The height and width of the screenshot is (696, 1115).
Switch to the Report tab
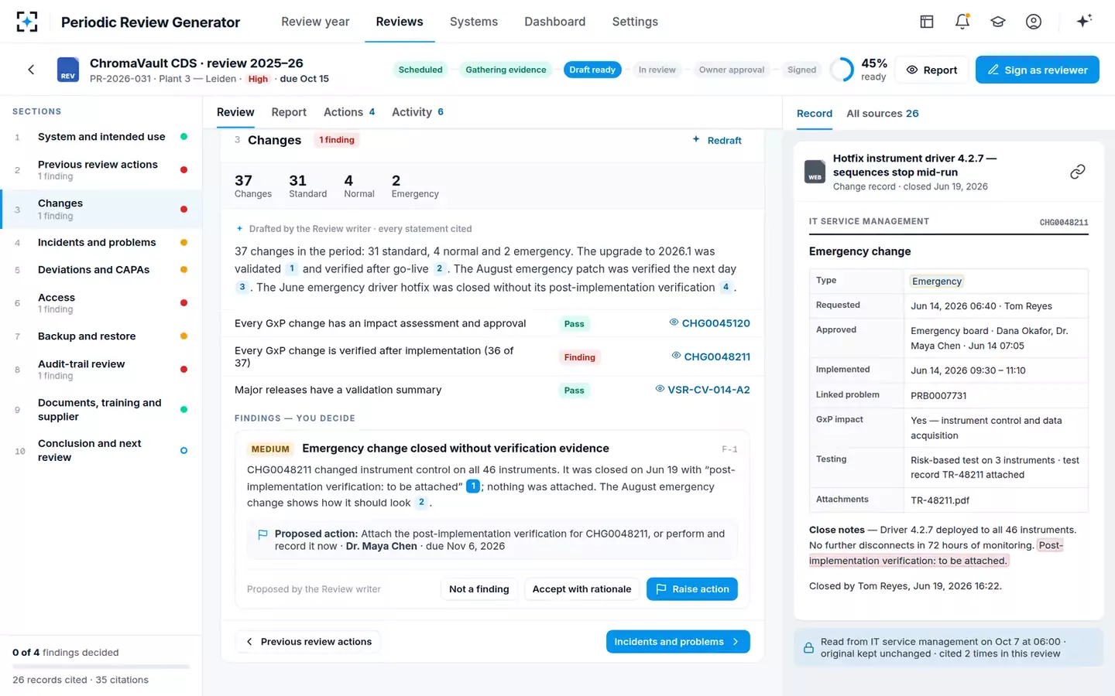[x=289, y=112]
